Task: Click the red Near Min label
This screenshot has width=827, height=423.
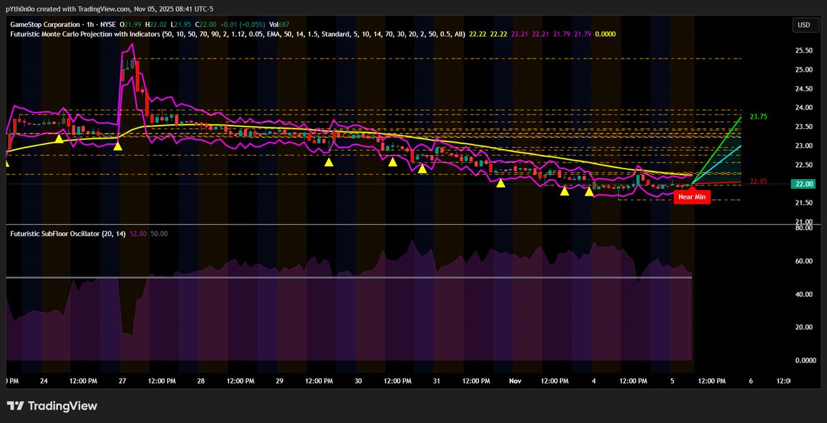Action: [x=691, y=197]
